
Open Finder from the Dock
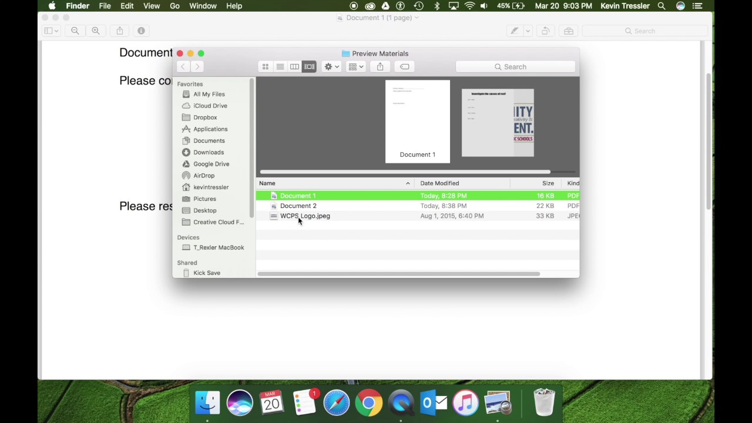point(207,403)
